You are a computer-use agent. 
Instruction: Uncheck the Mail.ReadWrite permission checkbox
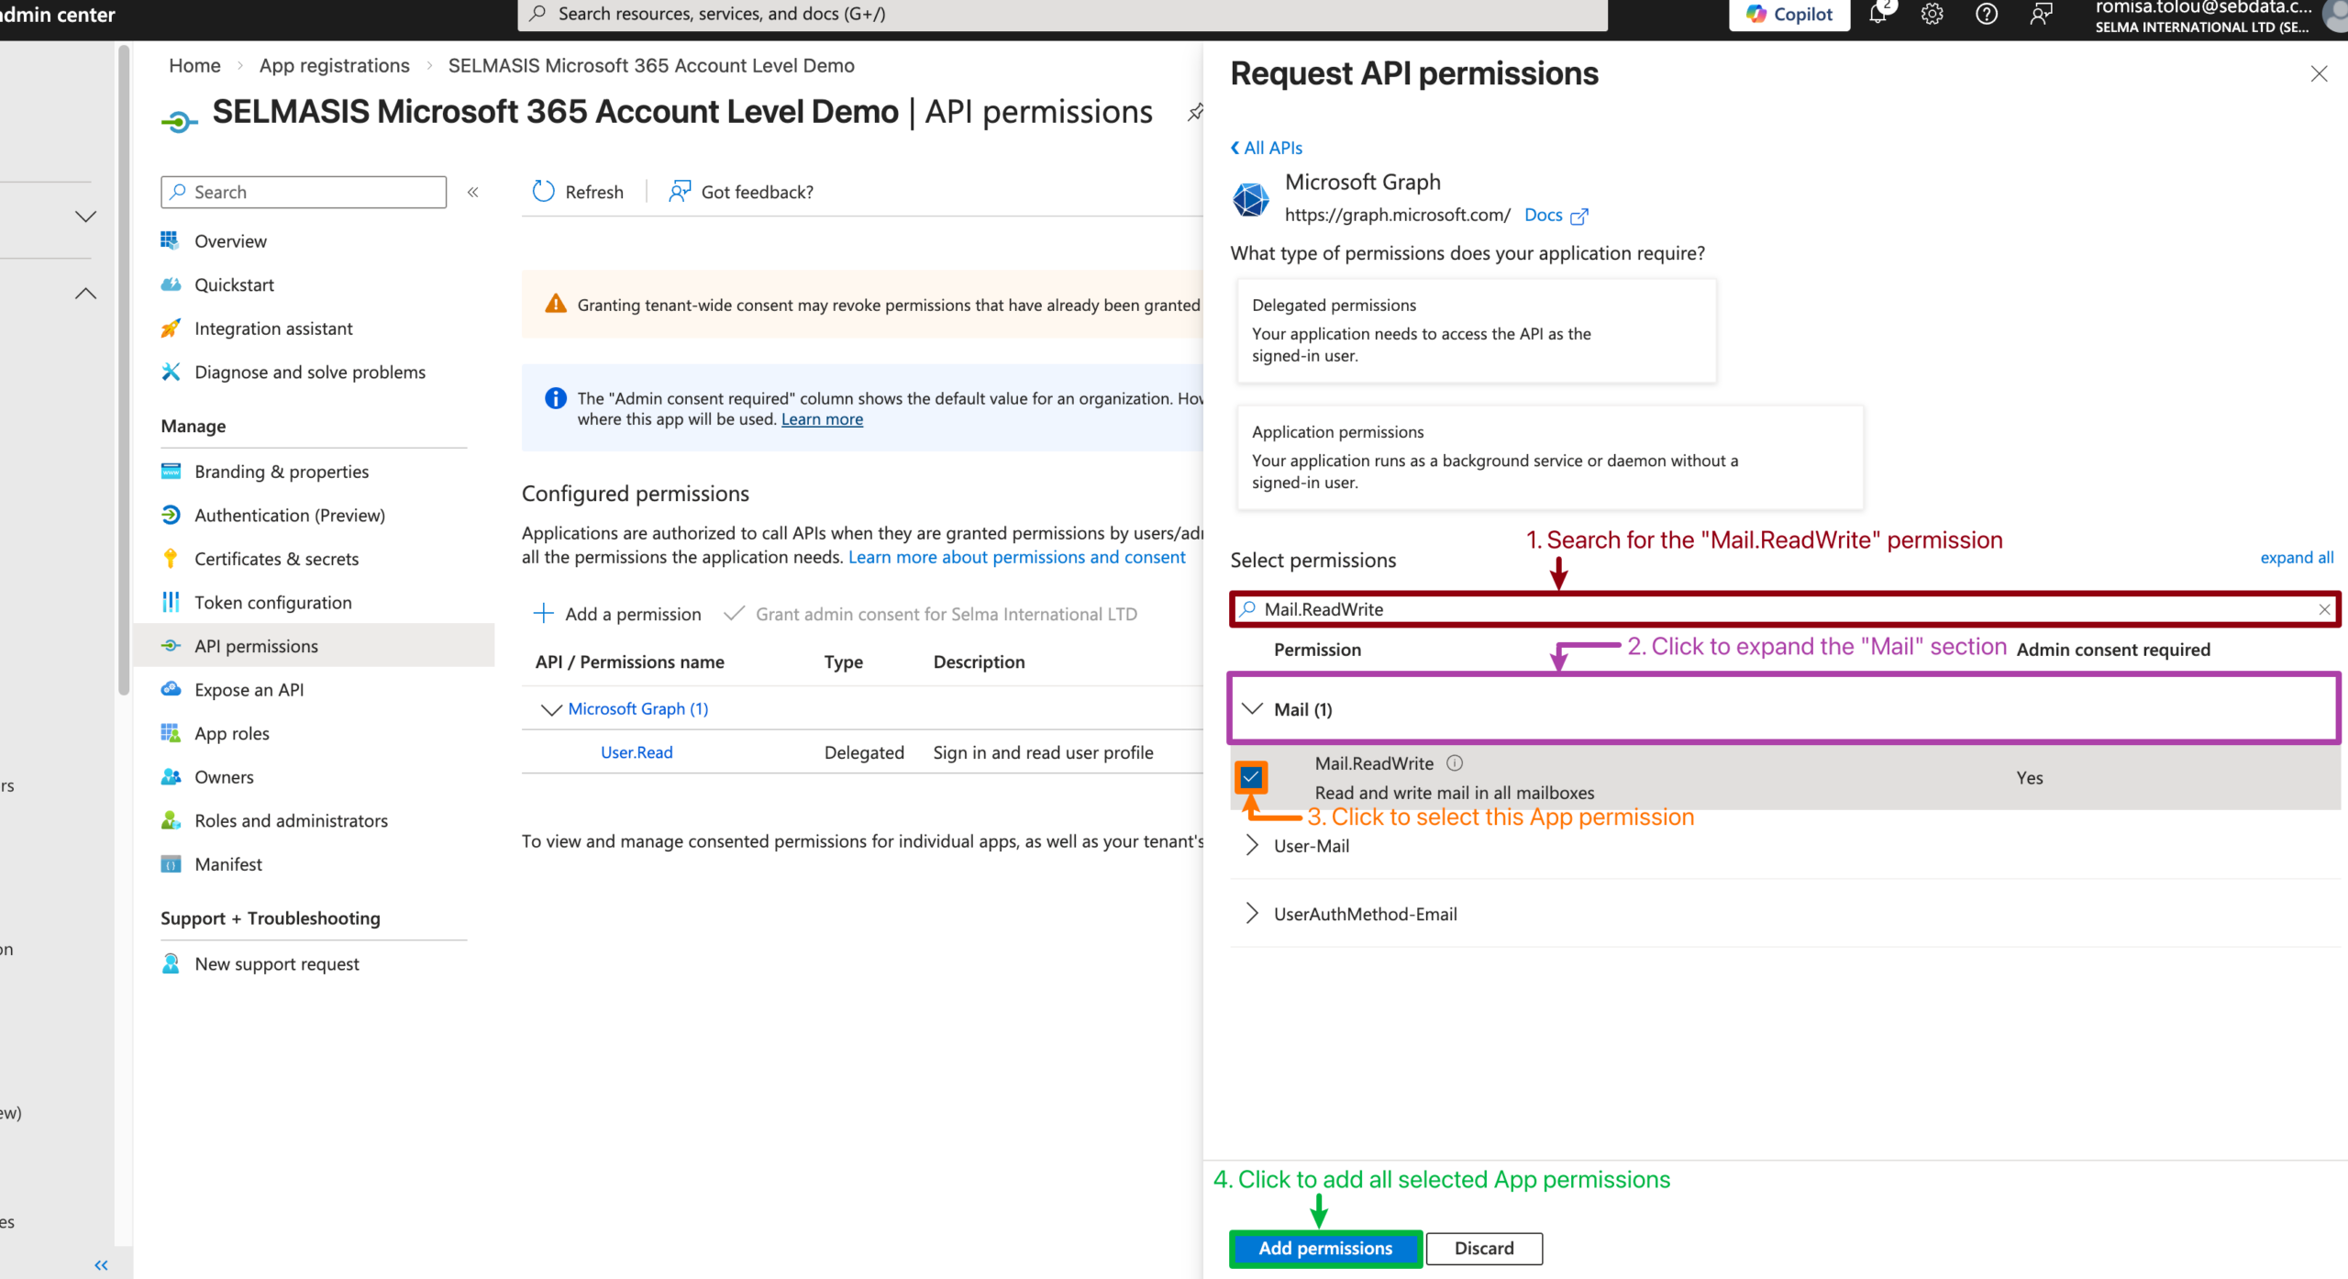(x=1251, y=778)
